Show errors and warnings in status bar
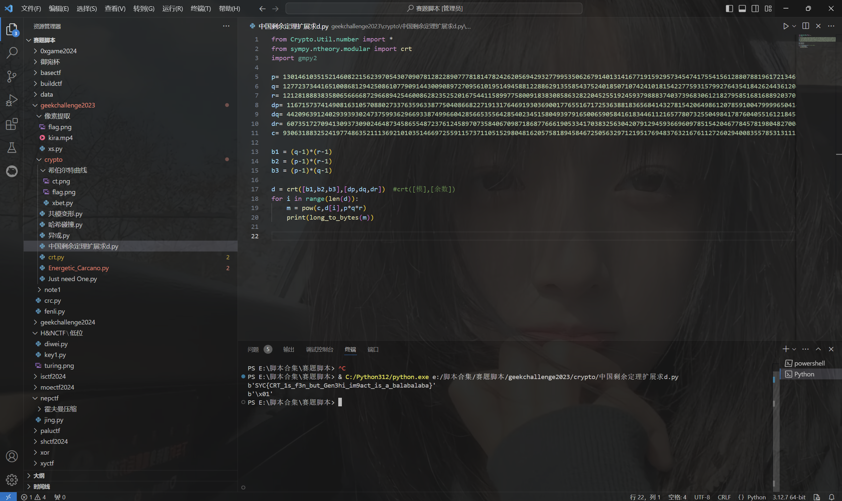842x501 pixels. [34, 497]
